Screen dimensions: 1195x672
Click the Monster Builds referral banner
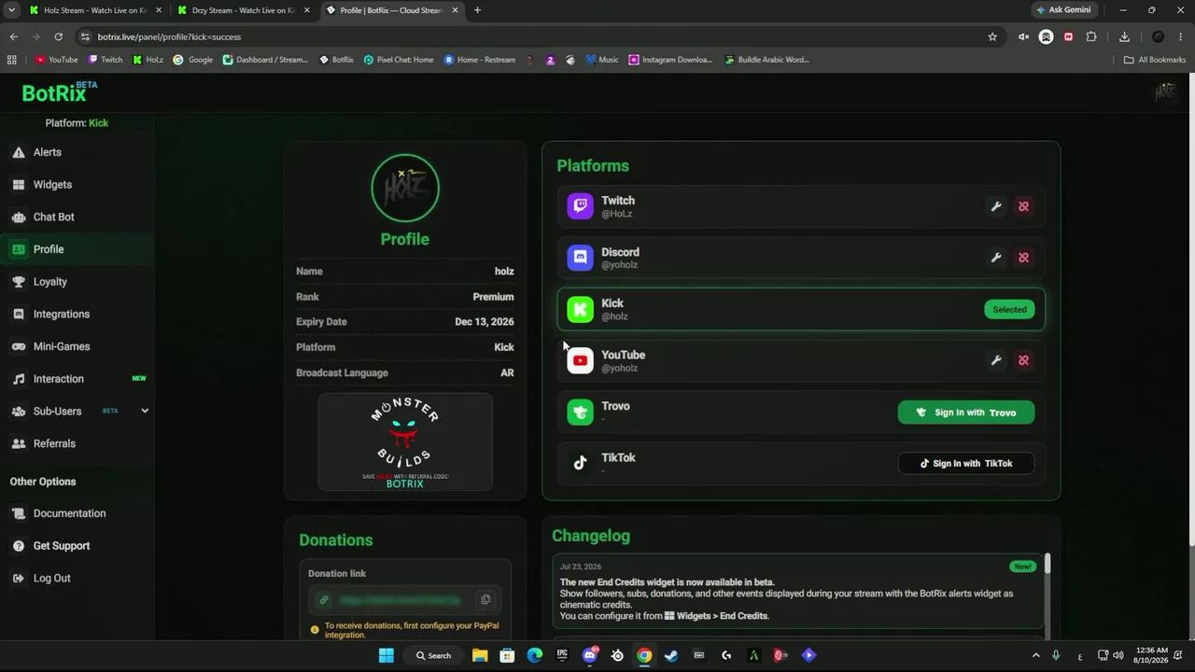pyautogui.click(x=404, y=441)
